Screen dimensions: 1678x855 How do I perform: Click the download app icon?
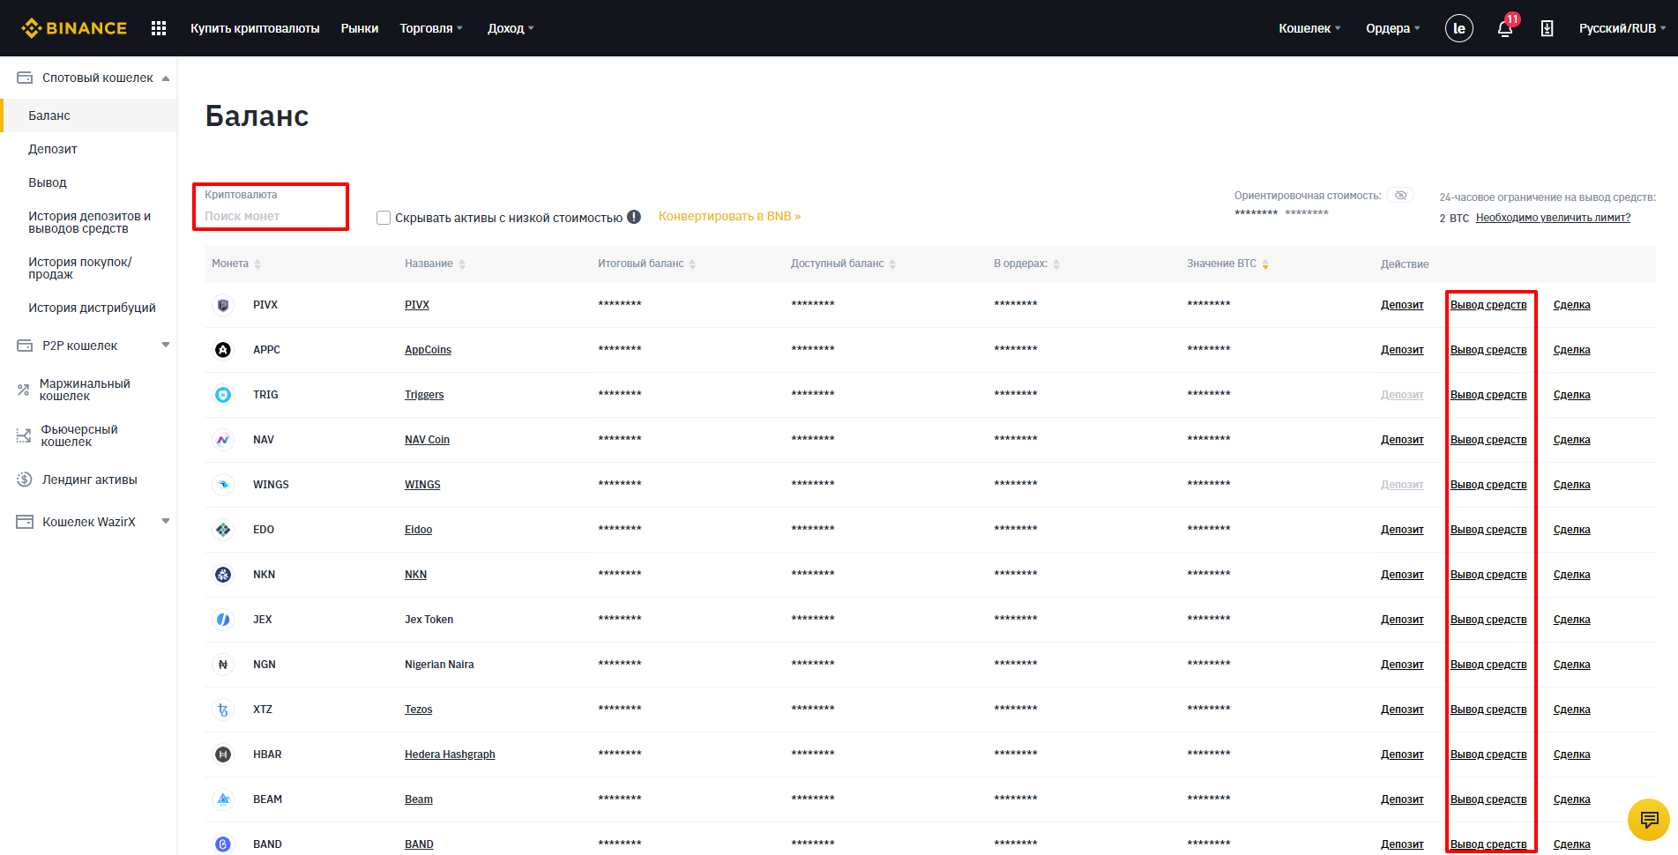point(1547,28)
